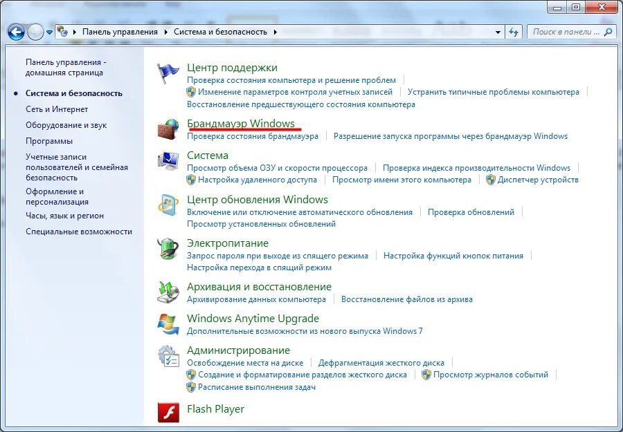Click Настройка перехода в спящий режим

click(259, 267)
